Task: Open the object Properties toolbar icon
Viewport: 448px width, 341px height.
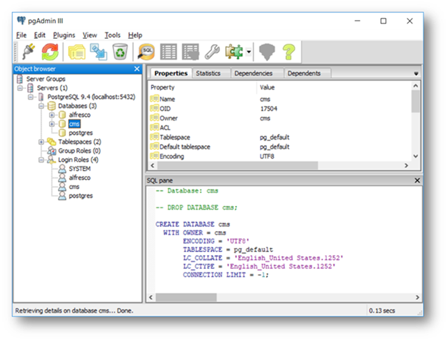Action: coord(76,53)
